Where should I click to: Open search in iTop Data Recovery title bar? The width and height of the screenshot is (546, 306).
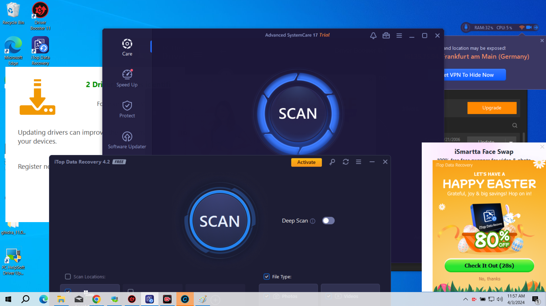[332, 162]
